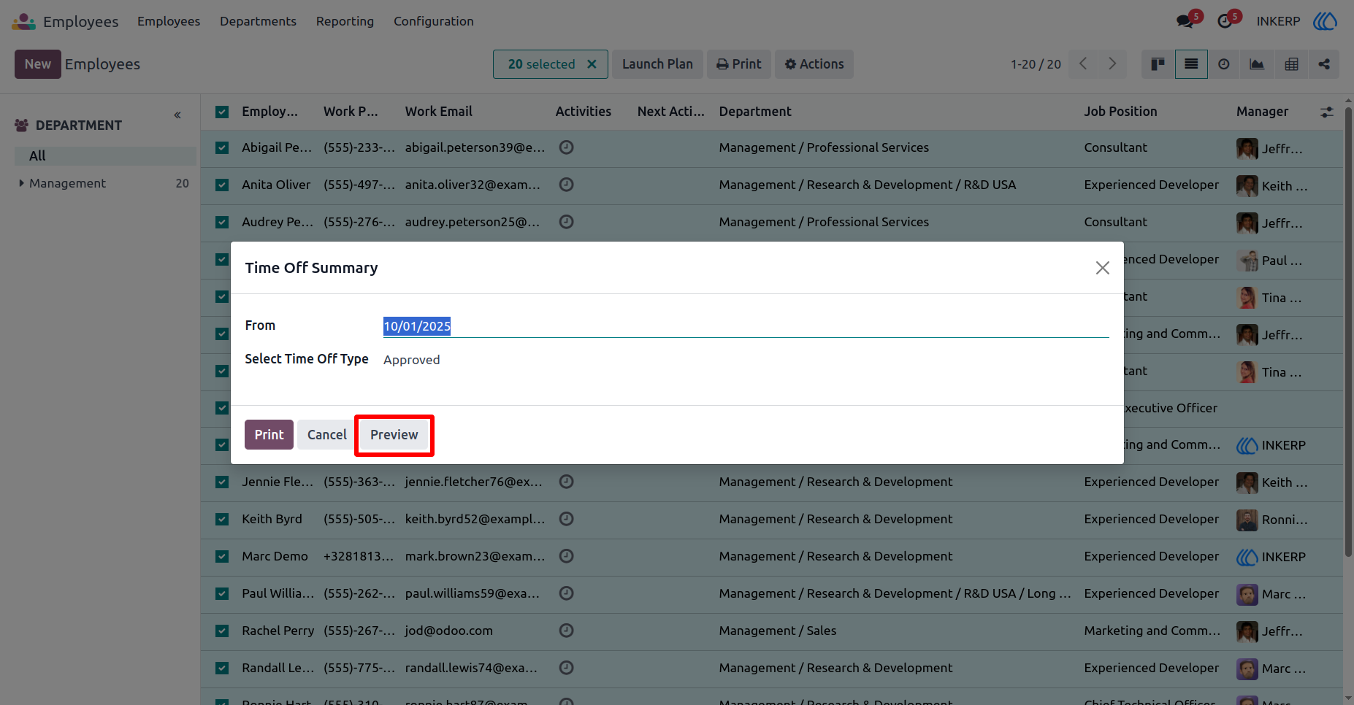Uncheck Jennie Fletcher row checkbox
The height and width of the screenshot is (705, 1354).
[x=222, y=482]
